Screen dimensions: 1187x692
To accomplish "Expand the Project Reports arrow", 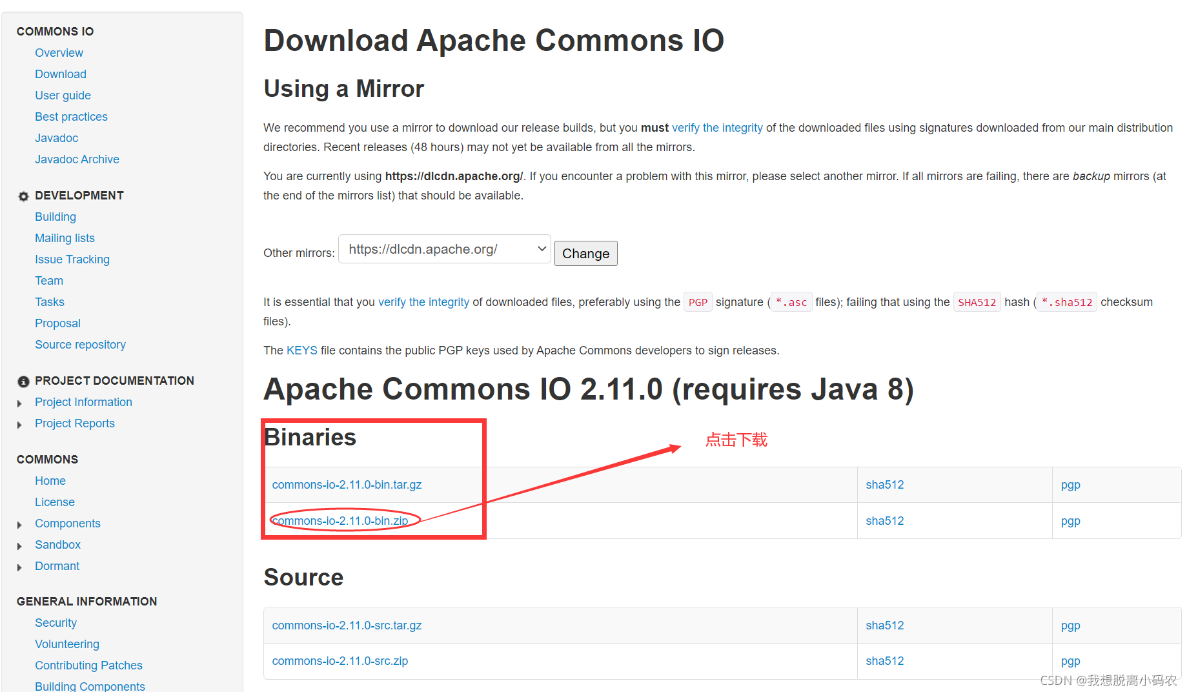I will coord(19,425).
